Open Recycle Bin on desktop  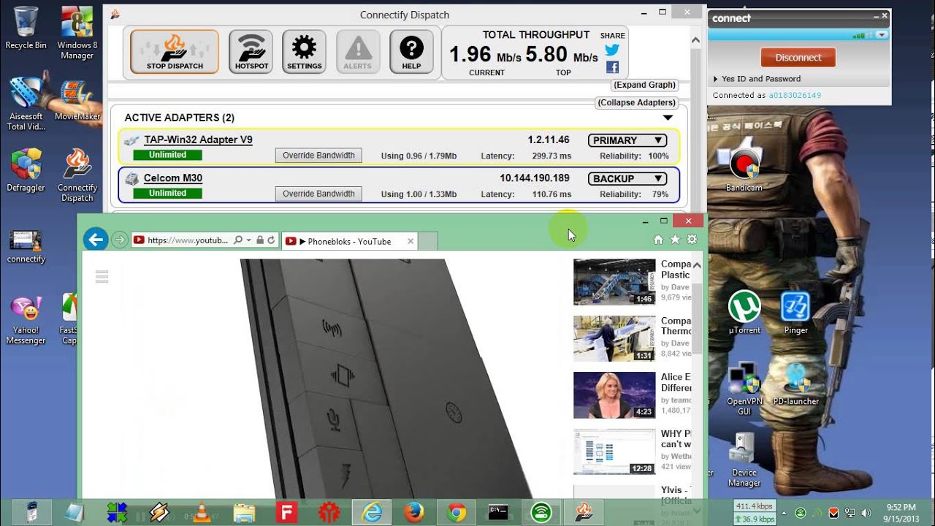[x=26, y=28]
